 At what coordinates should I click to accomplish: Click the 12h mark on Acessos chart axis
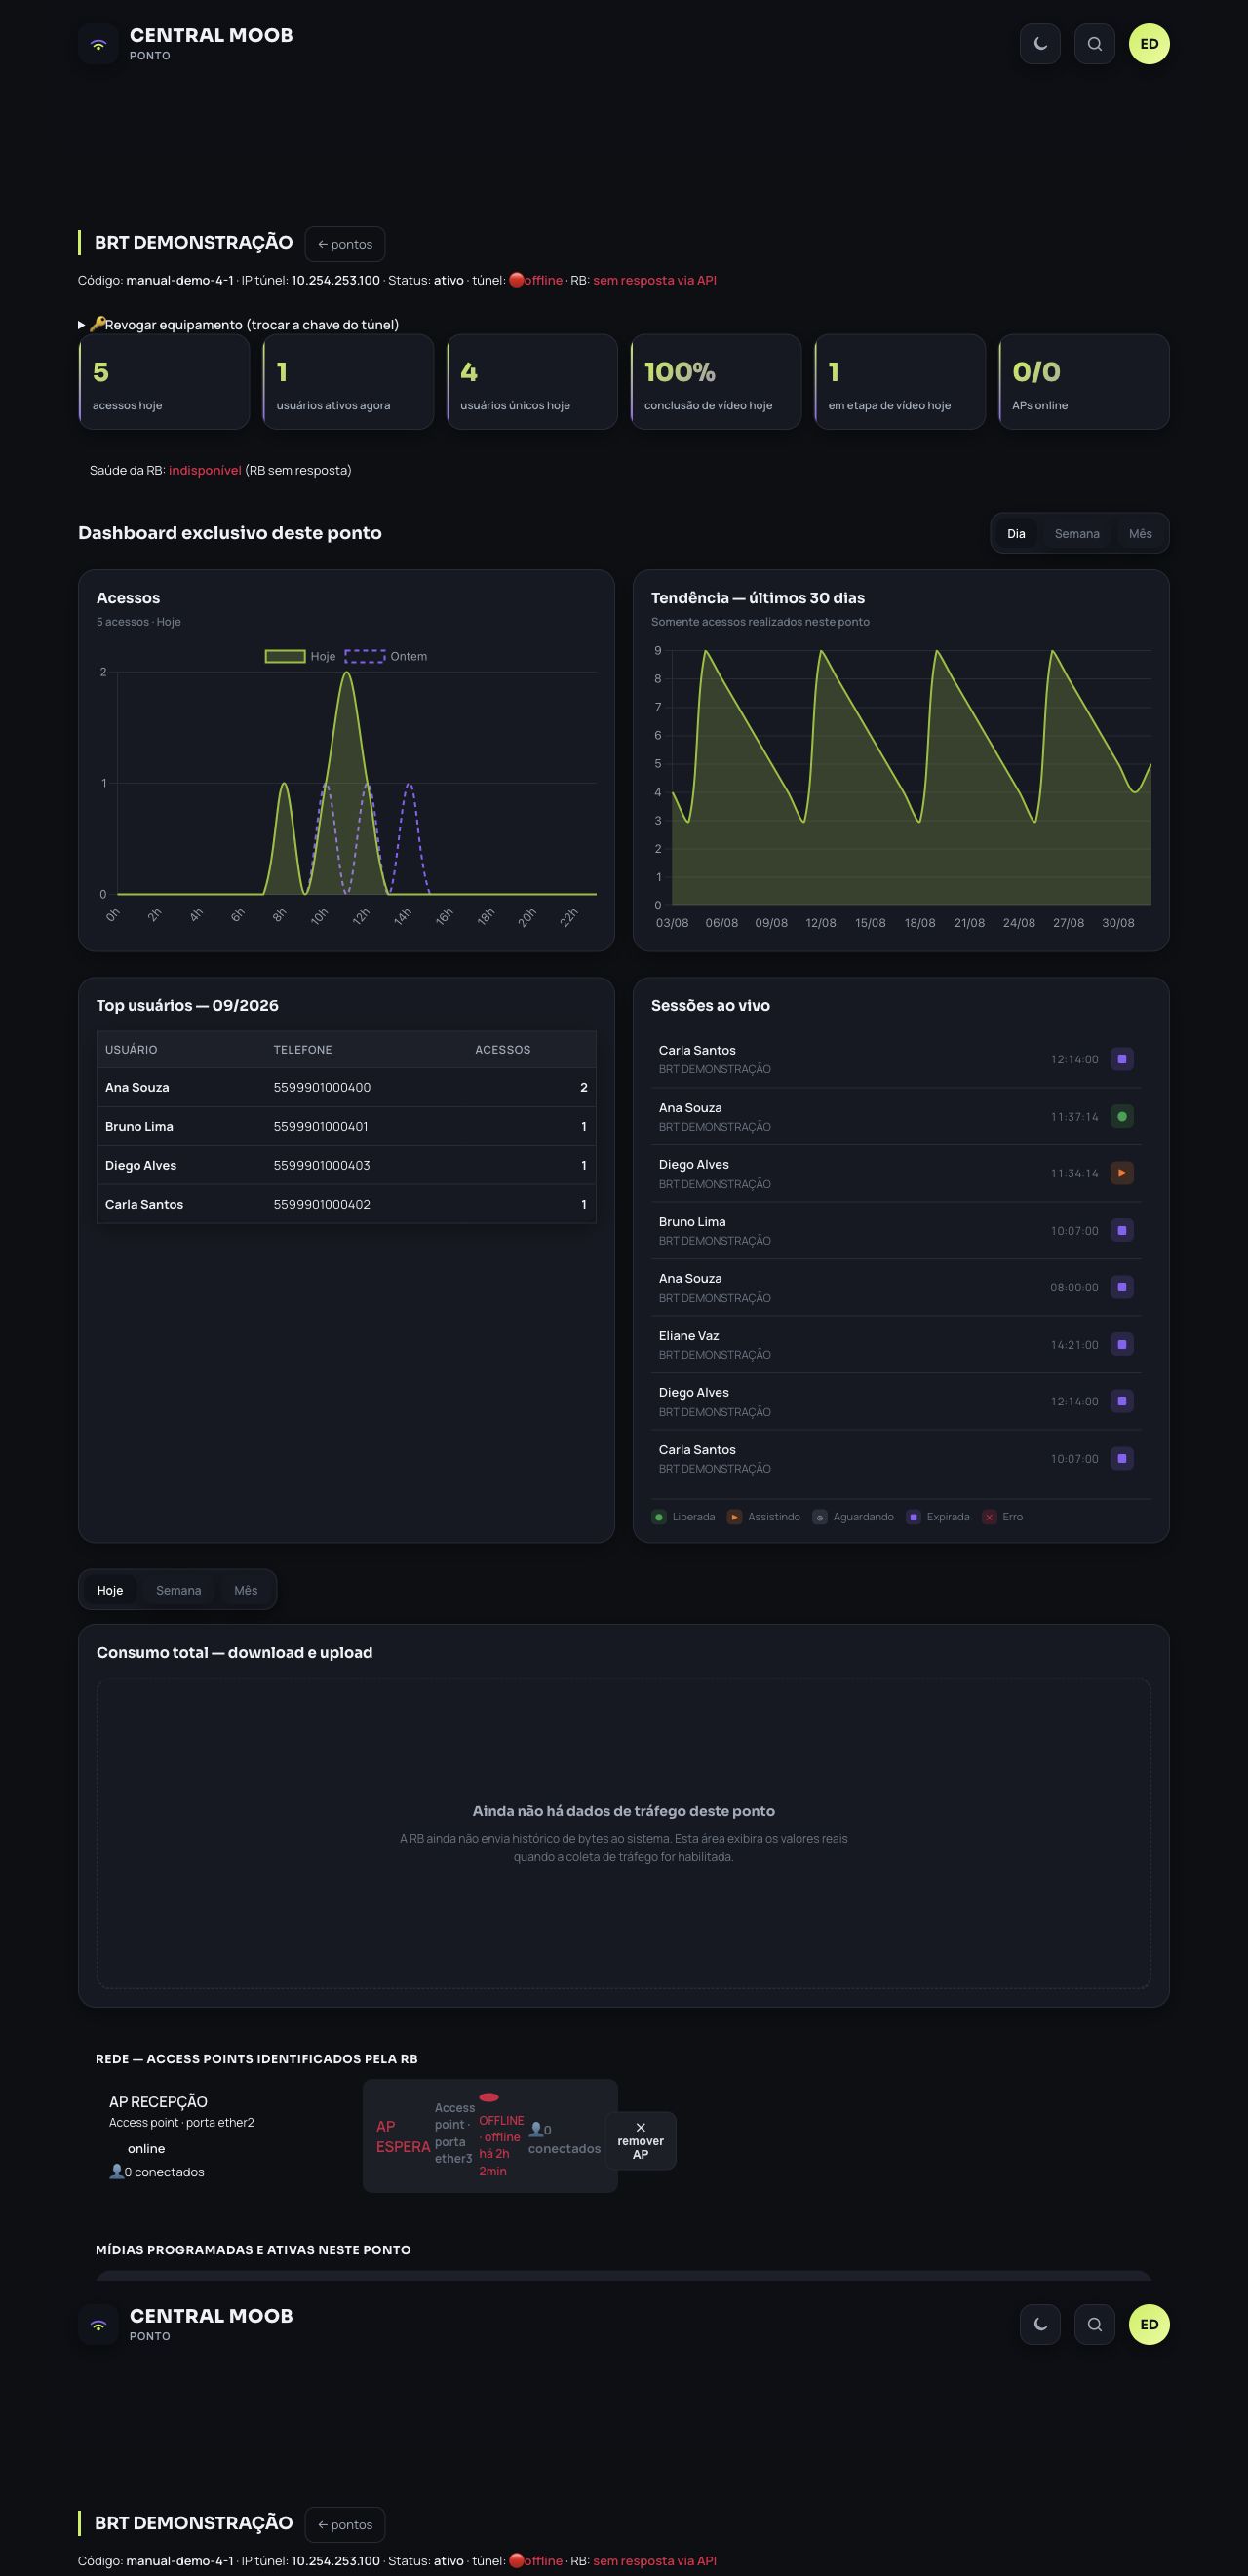tap(361, 917)
